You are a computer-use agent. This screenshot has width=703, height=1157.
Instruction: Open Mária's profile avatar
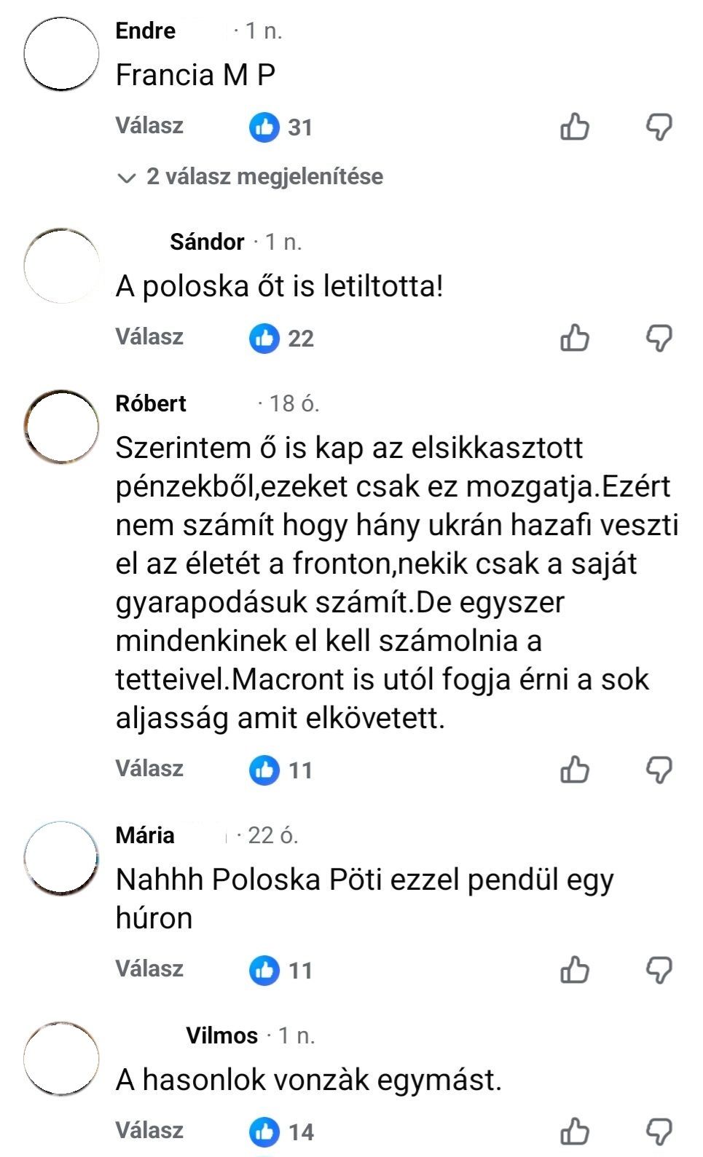pos(61,858)
